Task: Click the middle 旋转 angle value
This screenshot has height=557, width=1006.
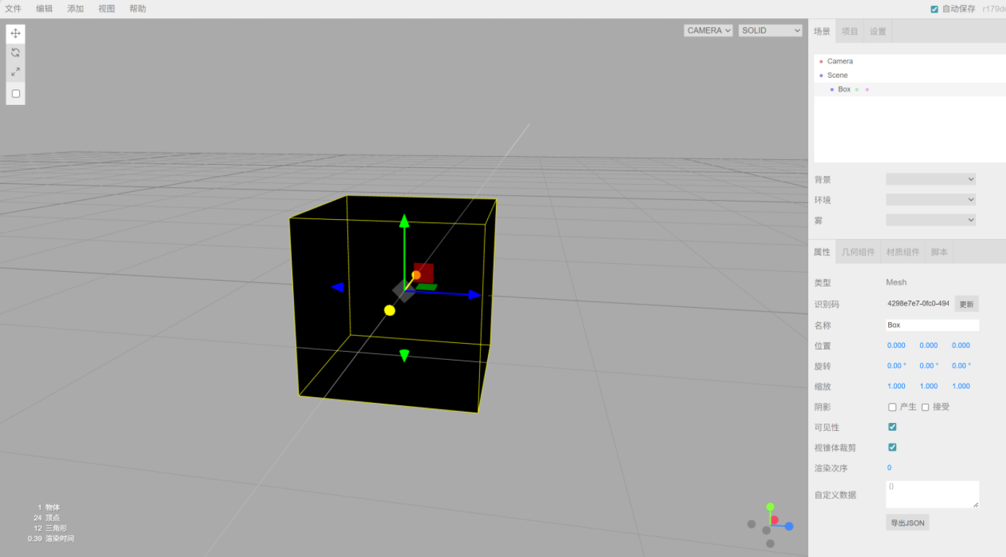Action: (929, 366)
